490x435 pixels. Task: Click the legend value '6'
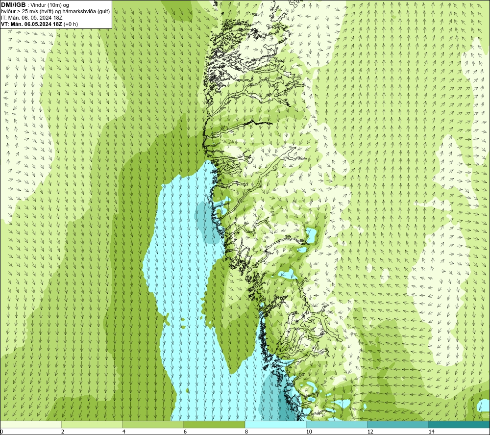tap(185, 432)
